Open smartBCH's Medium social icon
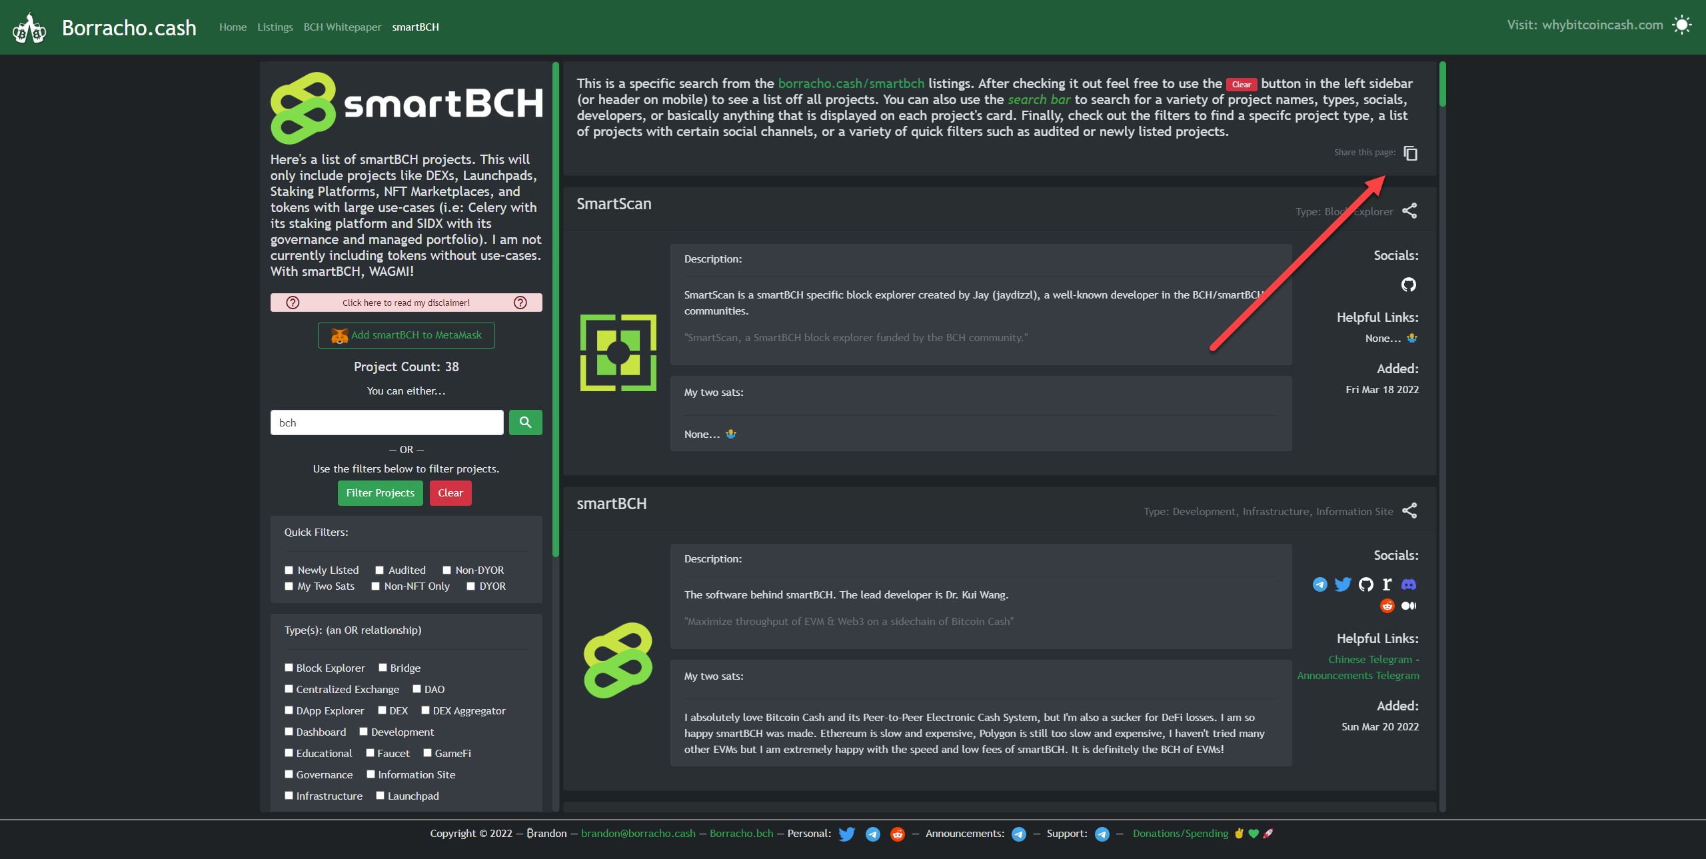 click(1409, 606)
